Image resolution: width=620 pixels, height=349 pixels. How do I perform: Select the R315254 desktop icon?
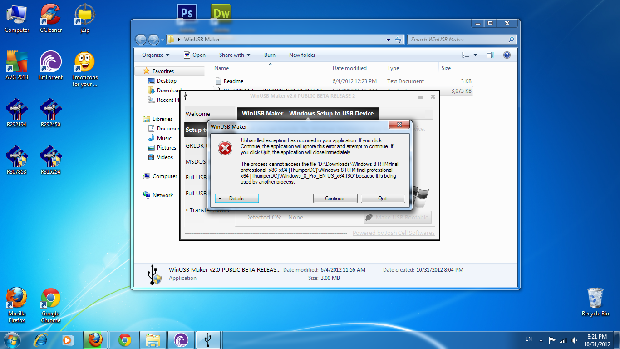(51, 160)
